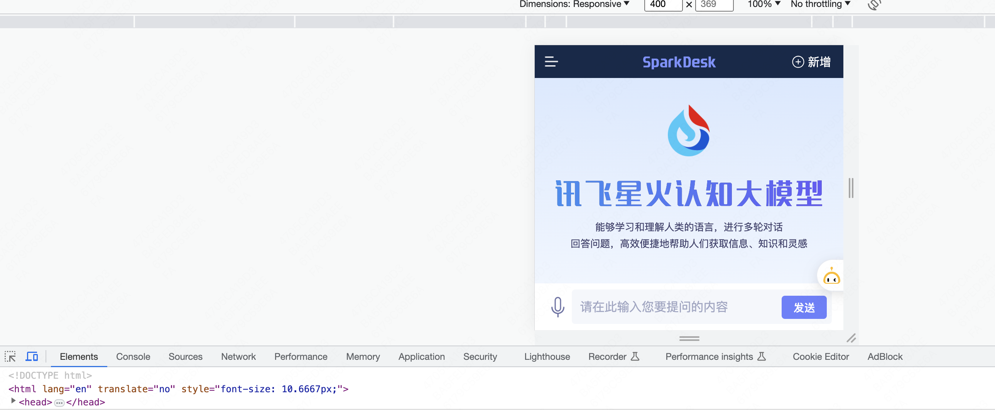Open the 100% zoom dropdown
The height and width of the screenshot is (410, 995).
pyautogui.click(x=764, y=4)
